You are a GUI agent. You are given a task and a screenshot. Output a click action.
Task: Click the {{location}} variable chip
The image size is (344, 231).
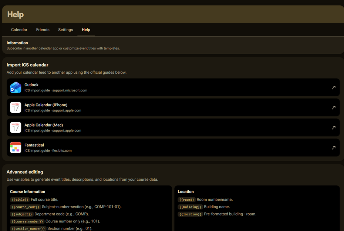[x=190, y=214]
